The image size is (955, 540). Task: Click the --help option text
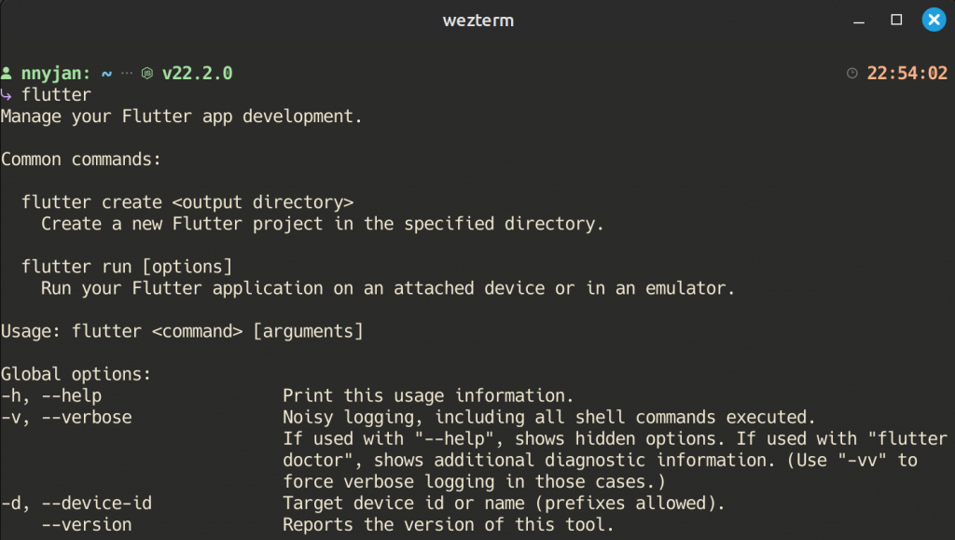point(71,395)
